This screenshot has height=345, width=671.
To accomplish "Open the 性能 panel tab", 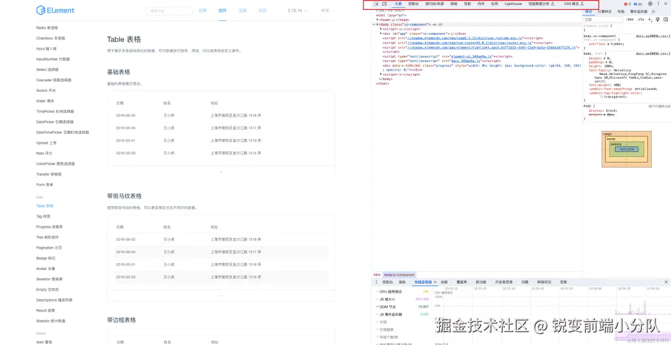I will [x=467, y=4].
